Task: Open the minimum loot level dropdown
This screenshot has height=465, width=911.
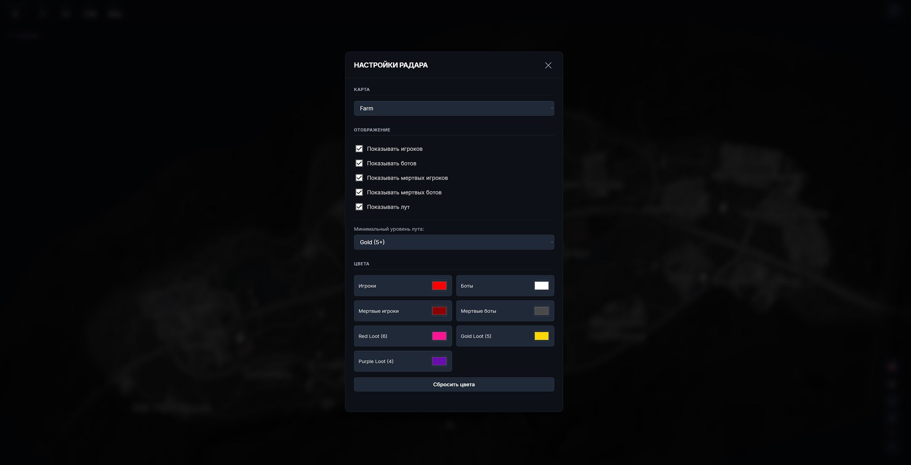Action: click(x=454, y=242)
